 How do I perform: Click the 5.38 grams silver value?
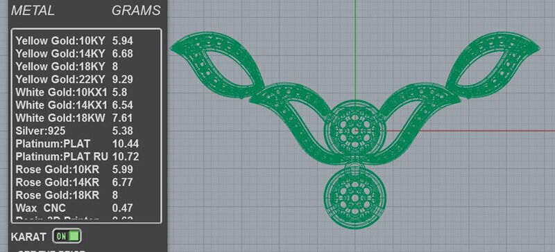pos(123,131)
